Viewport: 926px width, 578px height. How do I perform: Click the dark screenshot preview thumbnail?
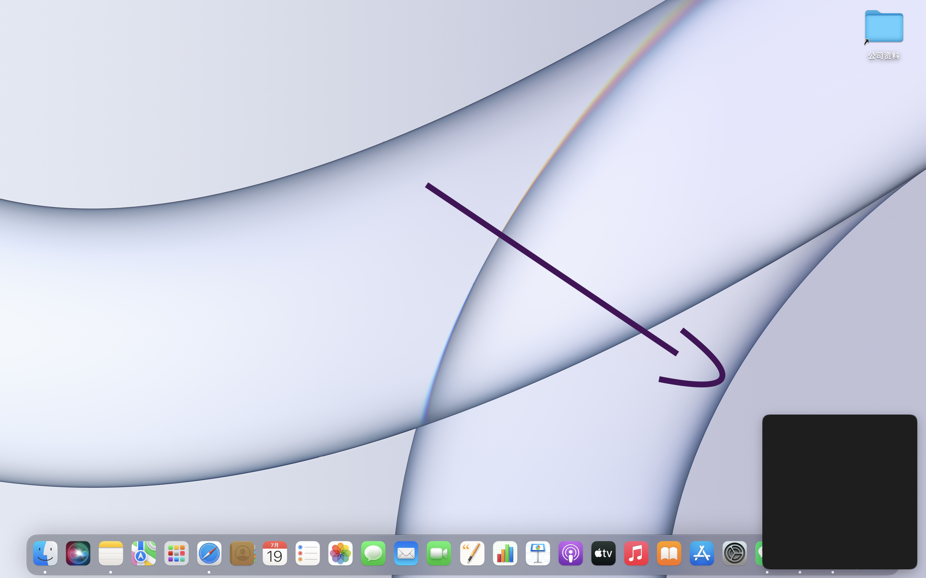(x=840, y=492)
